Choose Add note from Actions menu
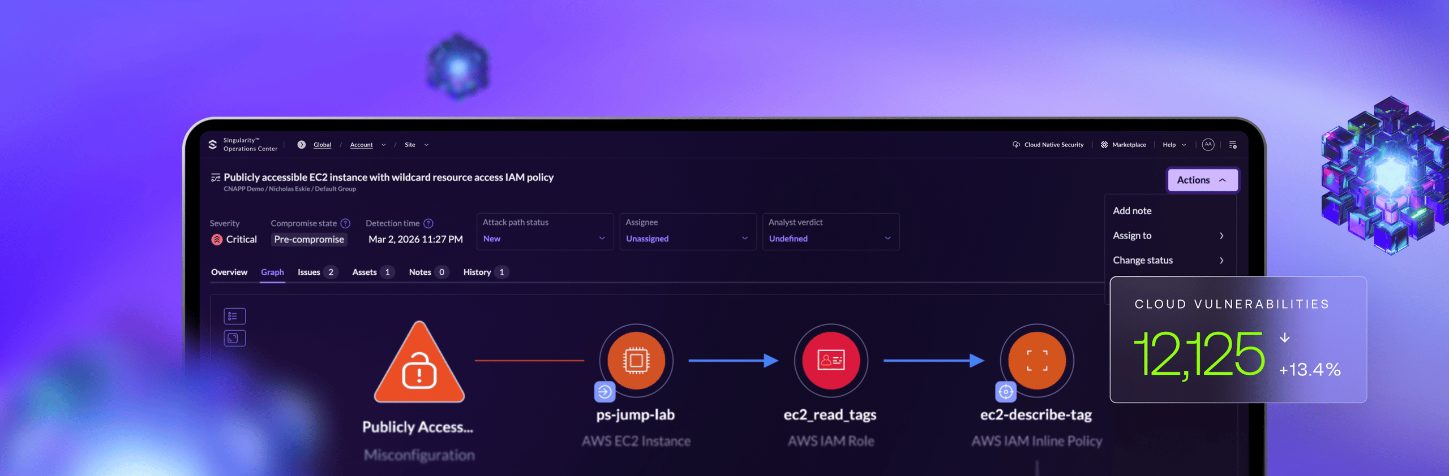The height and width of the screenshot is (476, 1449). pos(1132,210)
